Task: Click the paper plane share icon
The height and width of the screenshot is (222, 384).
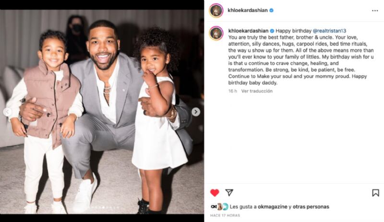Action: 229,193
